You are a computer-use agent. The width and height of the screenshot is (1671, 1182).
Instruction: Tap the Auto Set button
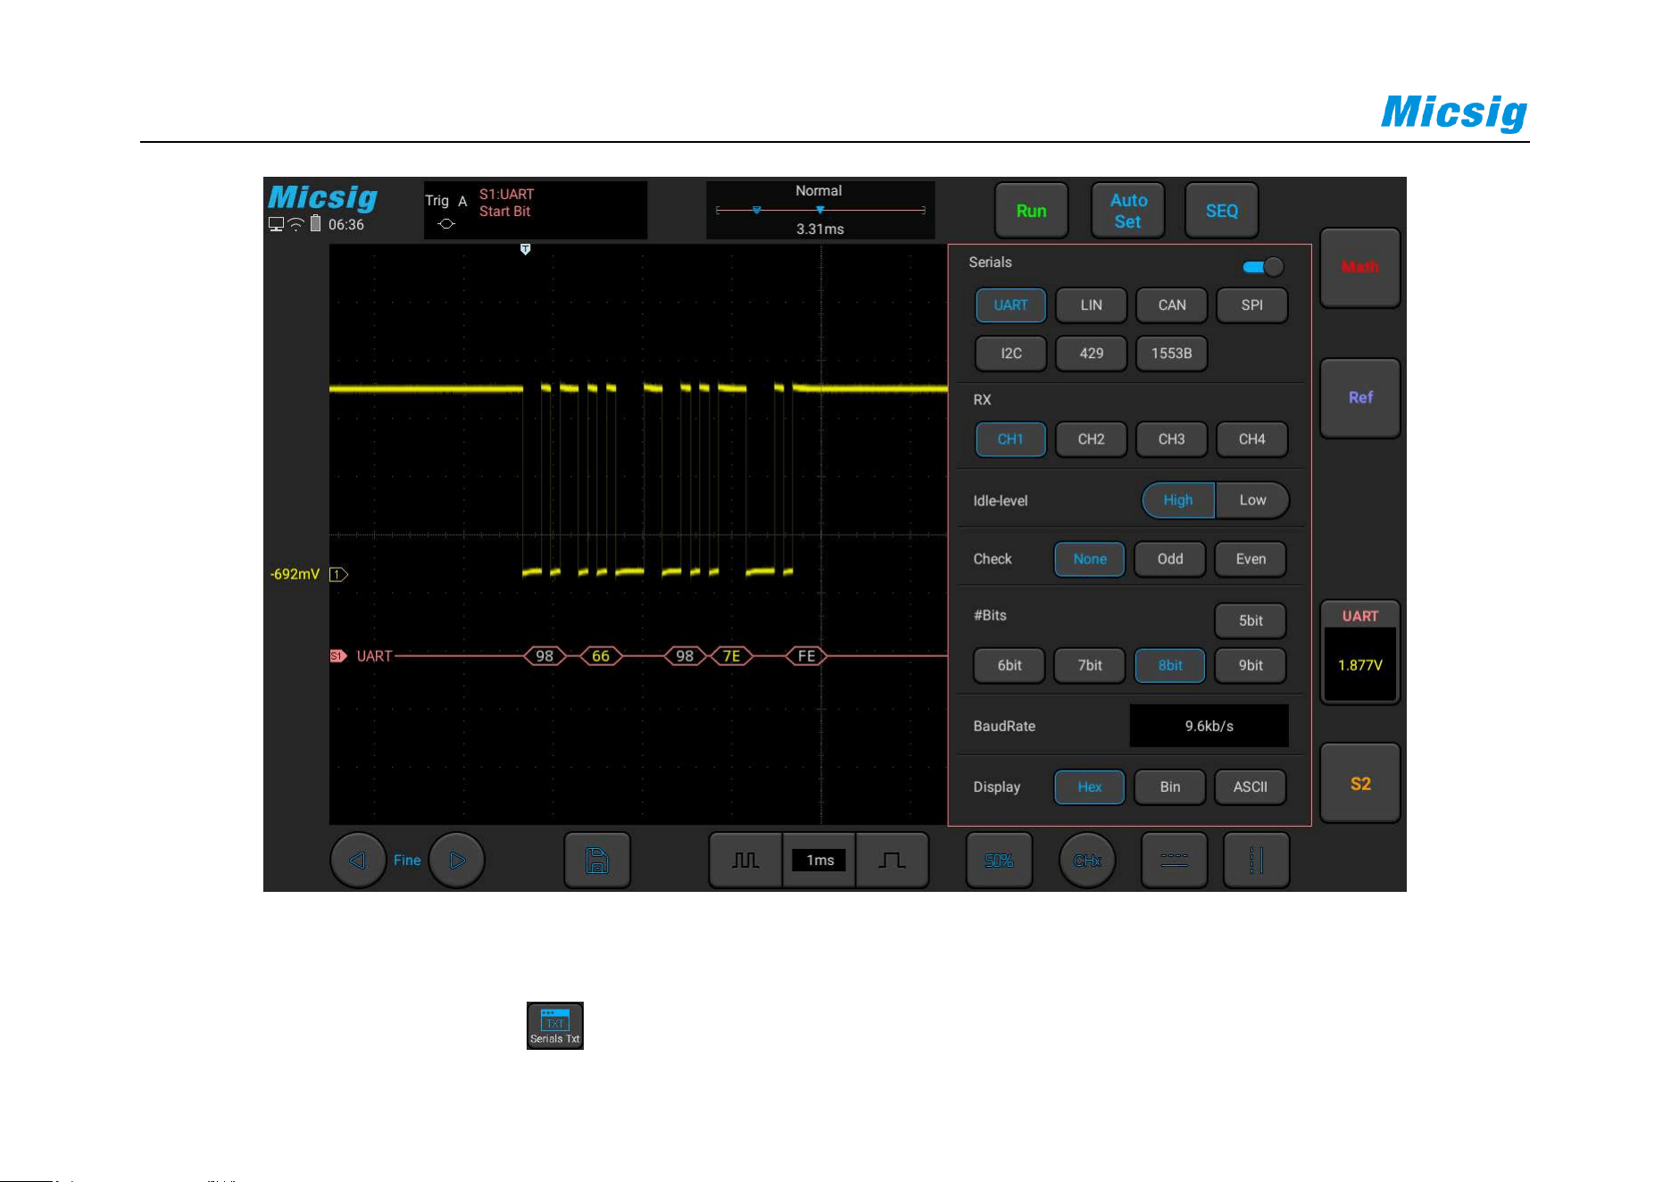click(x=1128, y=211)
